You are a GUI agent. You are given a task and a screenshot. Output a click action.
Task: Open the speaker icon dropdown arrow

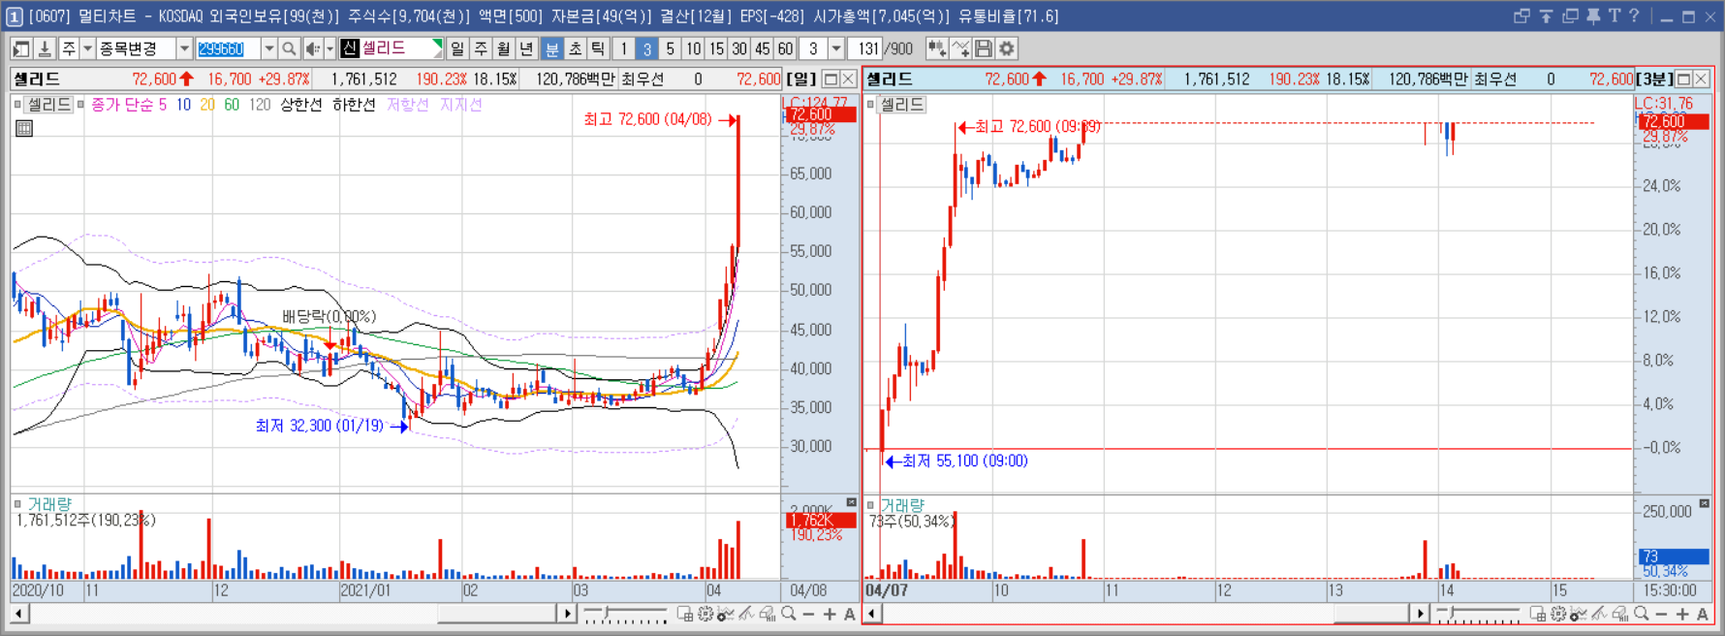(329, 48)
